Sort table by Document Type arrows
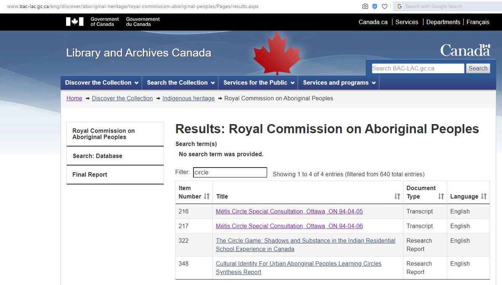Image resolution: width=502 pixels, height=285 pixels. pos(441,196)
